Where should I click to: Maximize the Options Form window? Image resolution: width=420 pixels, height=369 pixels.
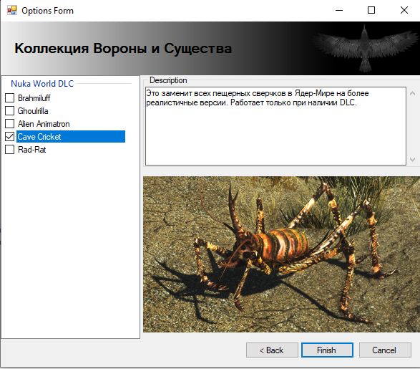[371, 11]
